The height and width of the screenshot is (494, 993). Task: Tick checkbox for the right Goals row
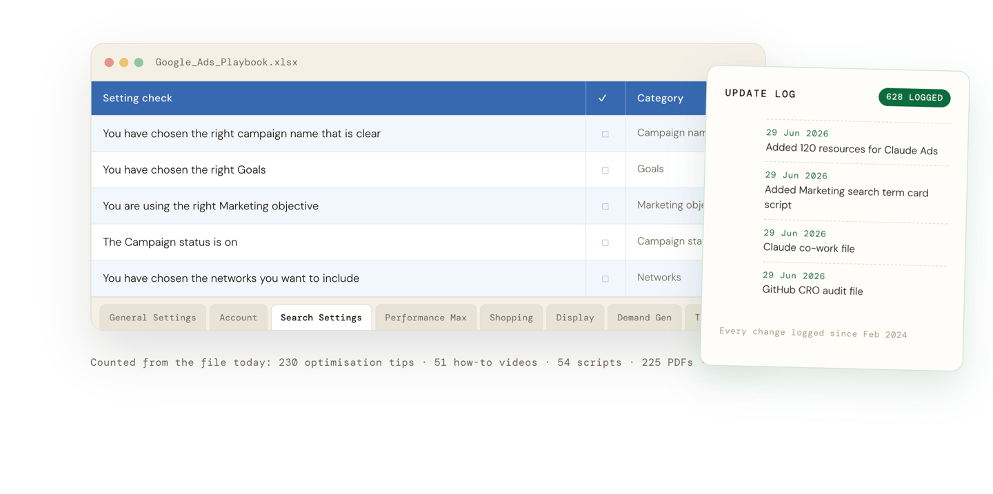coord(605,170)
